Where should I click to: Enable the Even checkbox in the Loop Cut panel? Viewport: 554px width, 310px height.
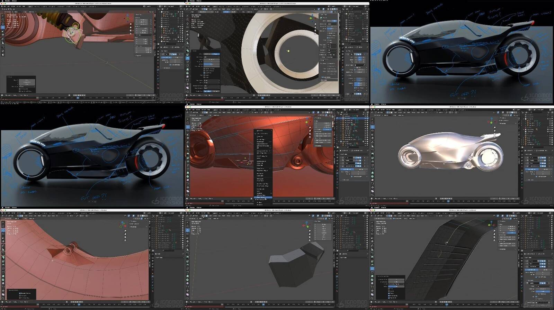click(x=389, y=289)
